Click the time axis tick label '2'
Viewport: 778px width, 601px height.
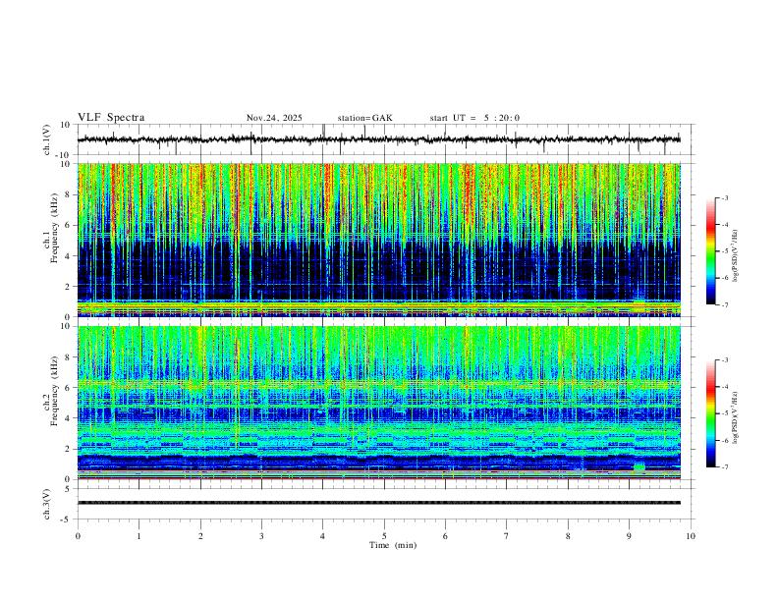coord(200,536)
